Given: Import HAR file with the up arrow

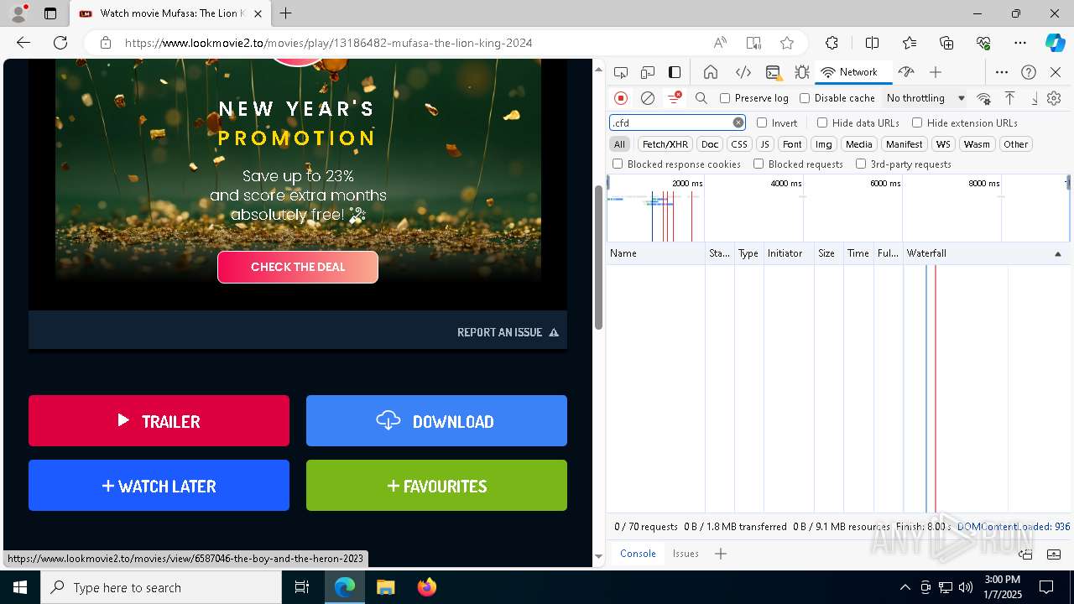Looking at the screenshot, I should [x=1010, y=98].
